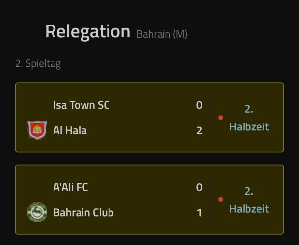Click the red live indicator for Isa Town match
This screenshot has width=299, height=245.
point(221,118)
